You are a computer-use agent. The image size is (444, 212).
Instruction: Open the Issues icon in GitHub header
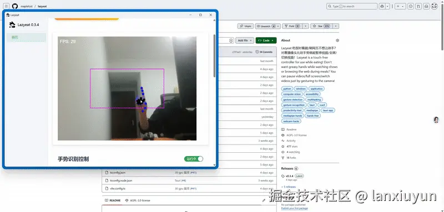(x=411, y=6)
